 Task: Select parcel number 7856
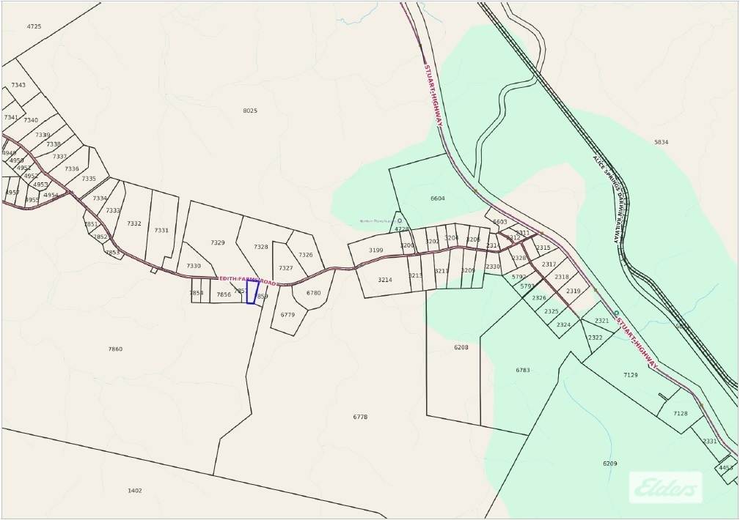pyautogui.click(x=224, y=294)
